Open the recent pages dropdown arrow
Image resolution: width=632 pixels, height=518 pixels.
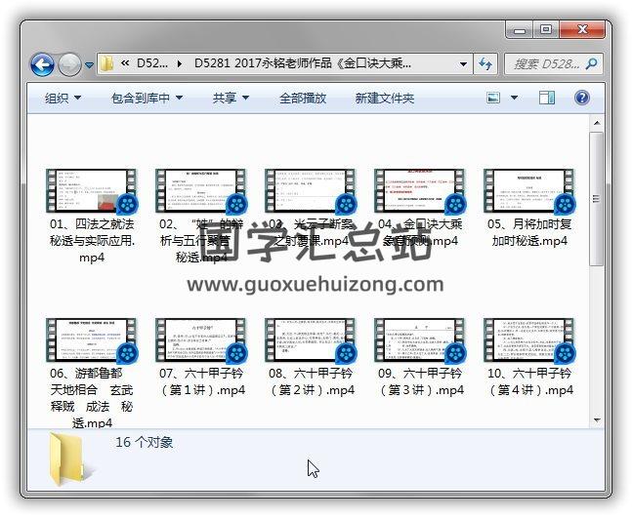89,65
